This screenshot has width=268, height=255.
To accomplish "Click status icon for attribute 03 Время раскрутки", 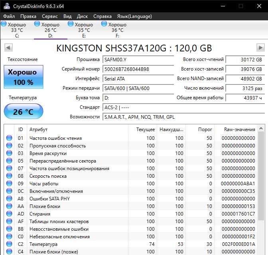I will coord(9,153).
